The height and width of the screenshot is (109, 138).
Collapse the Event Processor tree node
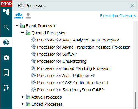17,26
